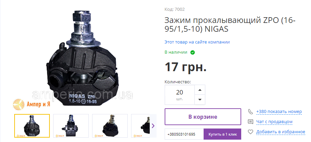Screen dimensions: 311x142
Task: Show next thumbnails with purple chevron
Action: tap(153, 125)
